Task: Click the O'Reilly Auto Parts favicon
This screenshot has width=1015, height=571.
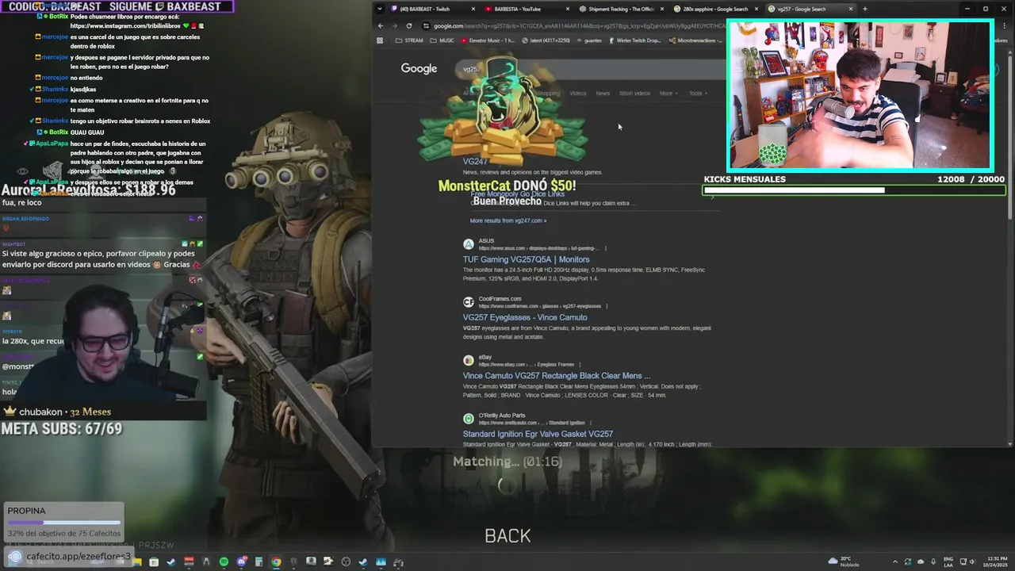Action: coord(469,419)
